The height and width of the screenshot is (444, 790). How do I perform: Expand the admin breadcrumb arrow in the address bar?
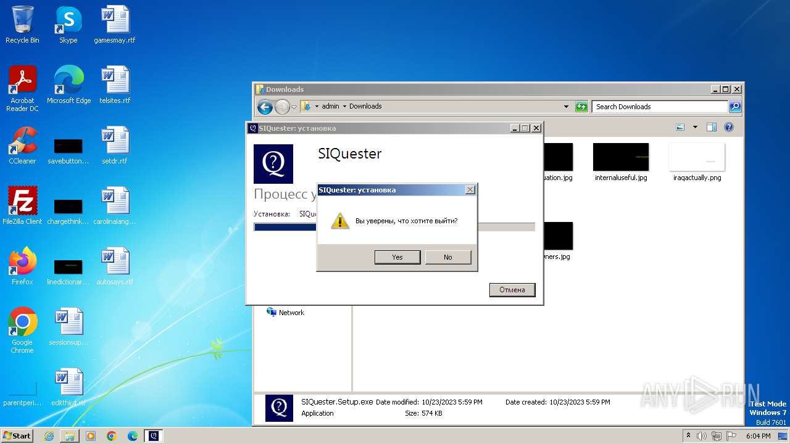coord(344,106)
